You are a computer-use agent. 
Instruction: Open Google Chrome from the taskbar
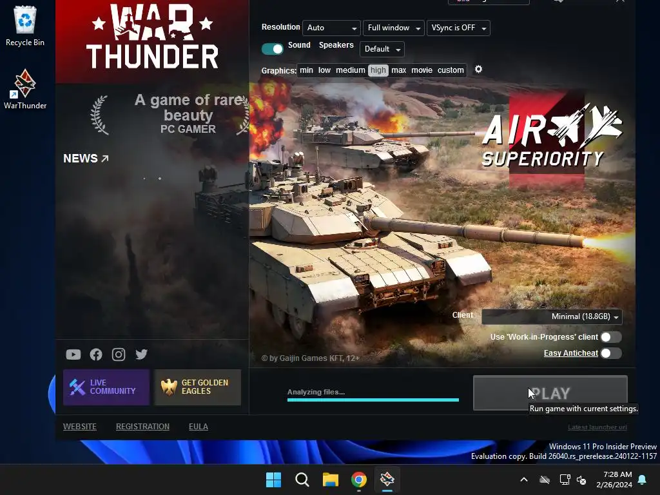click(358, 480)
